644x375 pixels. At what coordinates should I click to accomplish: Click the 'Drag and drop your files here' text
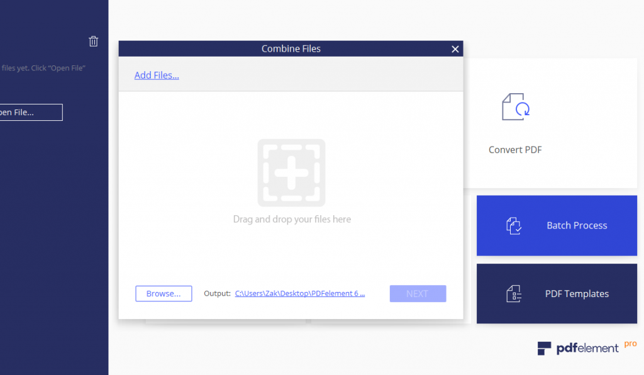tap(292, 220)
